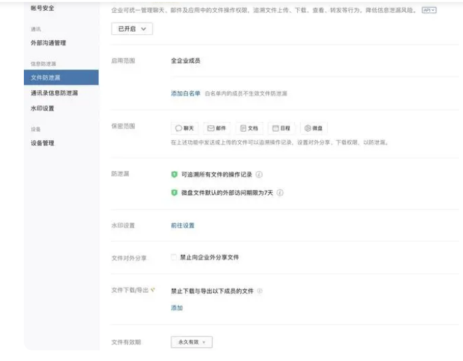Expand the 永久有效 file validity dropdown

192,342
